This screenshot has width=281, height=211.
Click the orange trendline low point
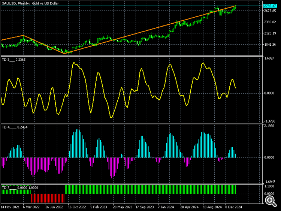[64, 53]
